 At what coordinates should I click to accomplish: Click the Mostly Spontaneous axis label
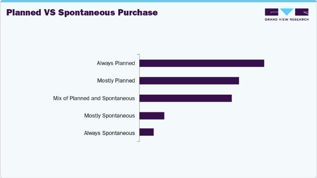[x=110, y=115]
